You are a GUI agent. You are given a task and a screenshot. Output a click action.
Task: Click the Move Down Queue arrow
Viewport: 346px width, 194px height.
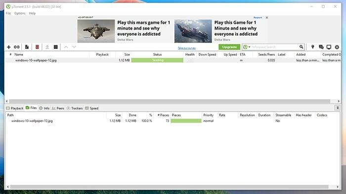pos(74,47)
